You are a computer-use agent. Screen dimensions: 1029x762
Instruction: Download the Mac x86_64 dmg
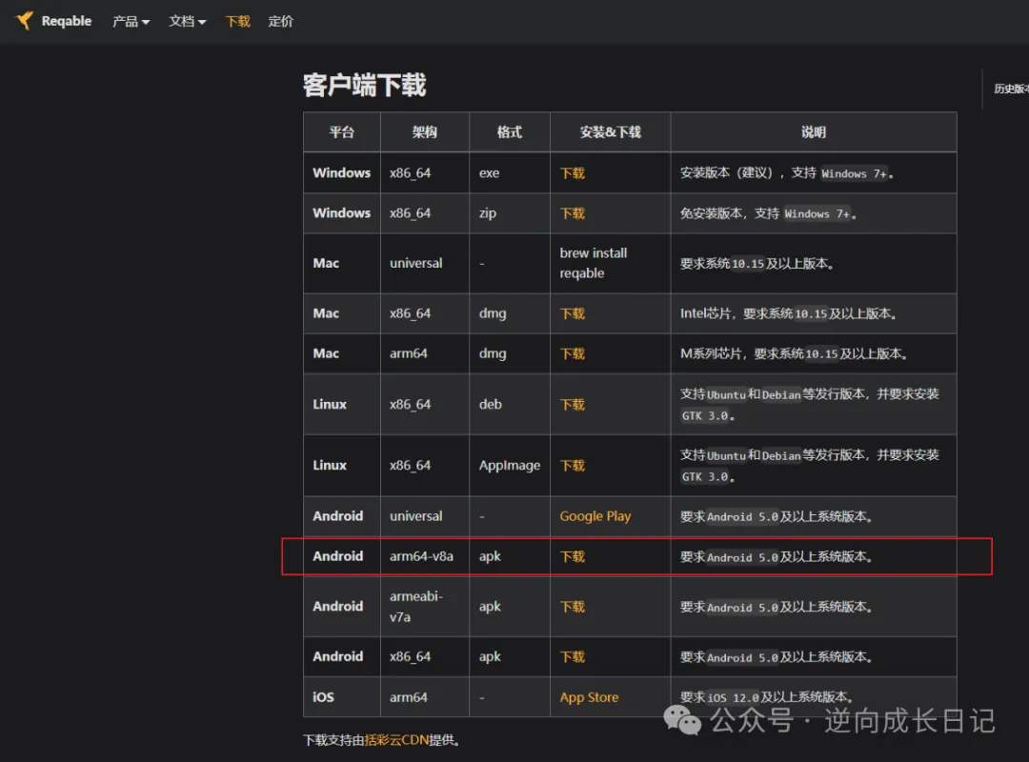[x=573, y=313]
